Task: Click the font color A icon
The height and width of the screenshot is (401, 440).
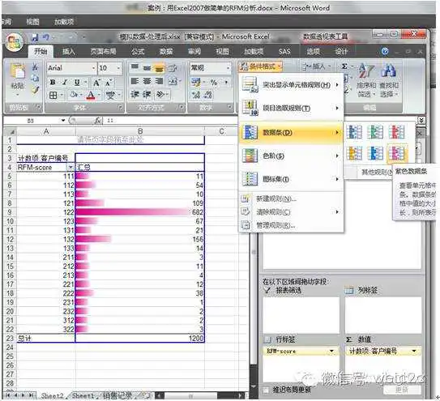Action: pos(91,96)
